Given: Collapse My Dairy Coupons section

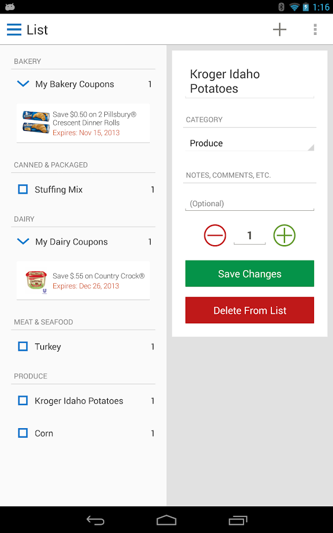Looking at the screenshot, I should coord(23,242).
